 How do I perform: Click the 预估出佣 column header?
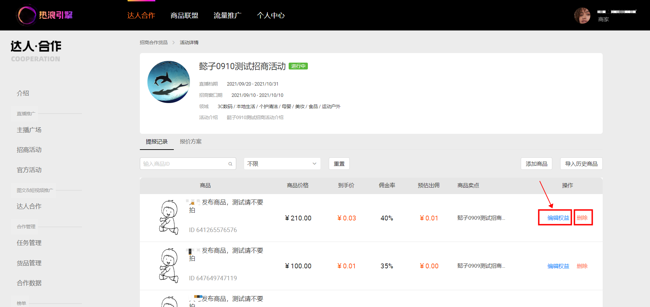(429, 185)
